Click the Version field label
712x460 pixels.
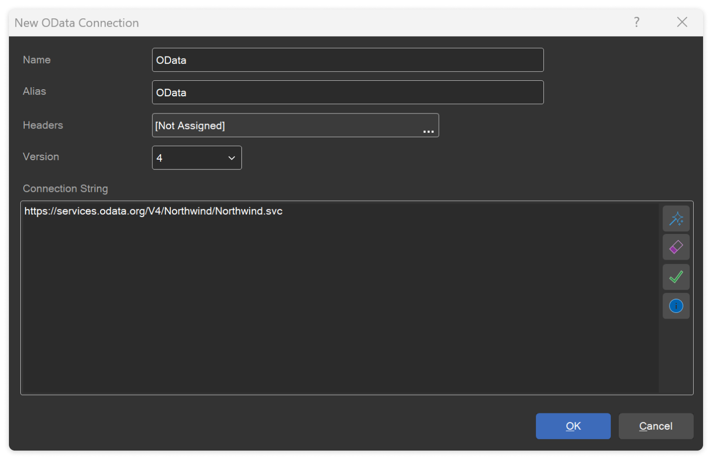[41, 157]
